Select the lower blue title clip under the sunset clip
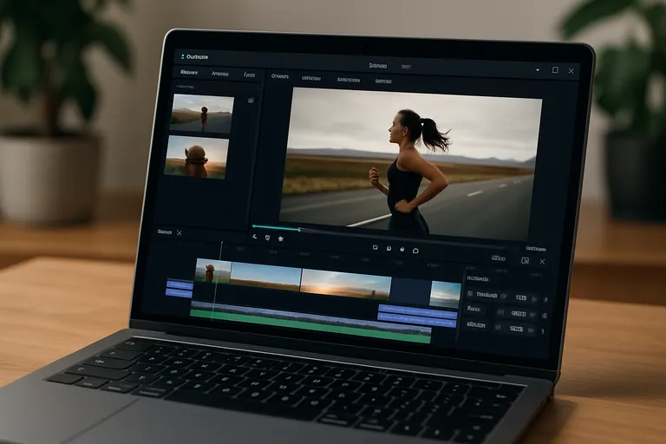 point(417,320)
